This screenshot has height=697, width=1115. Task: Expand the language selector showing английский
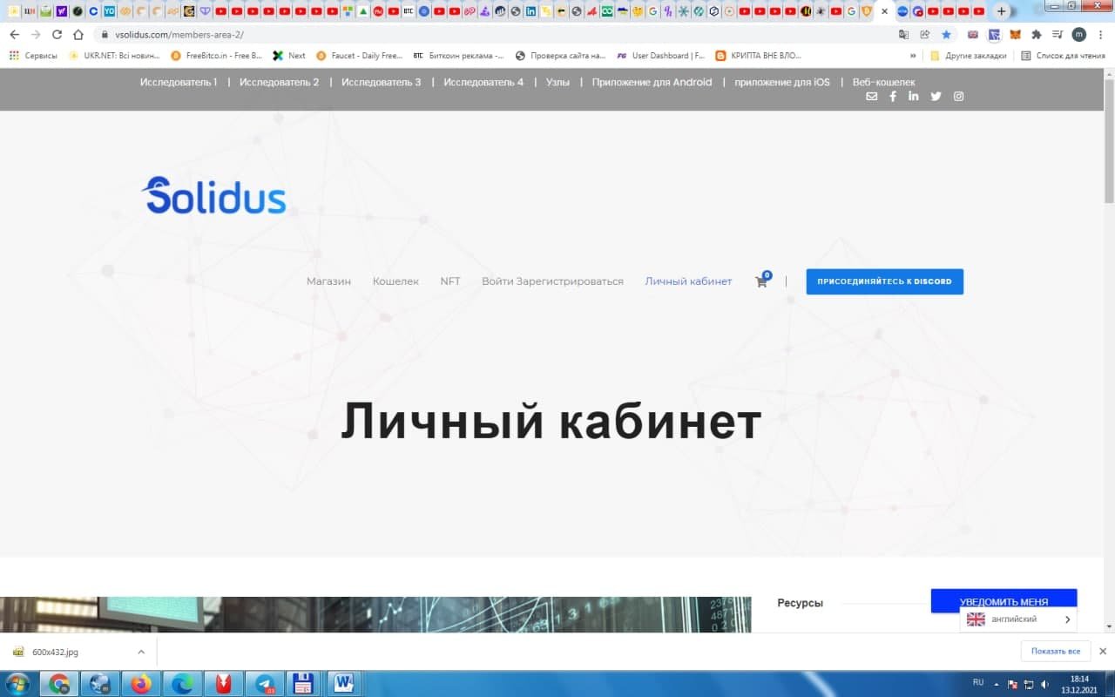(x=1018, y=619)
